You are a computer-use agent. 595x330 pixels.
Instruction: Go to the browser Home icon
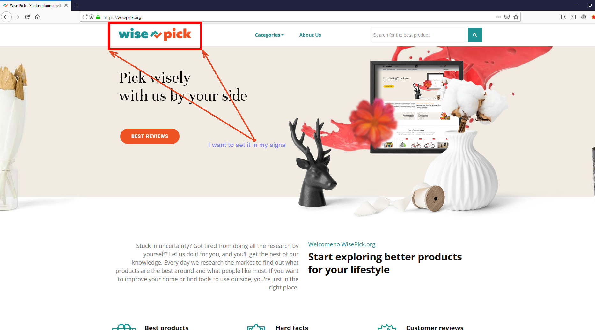pos(37,17)
